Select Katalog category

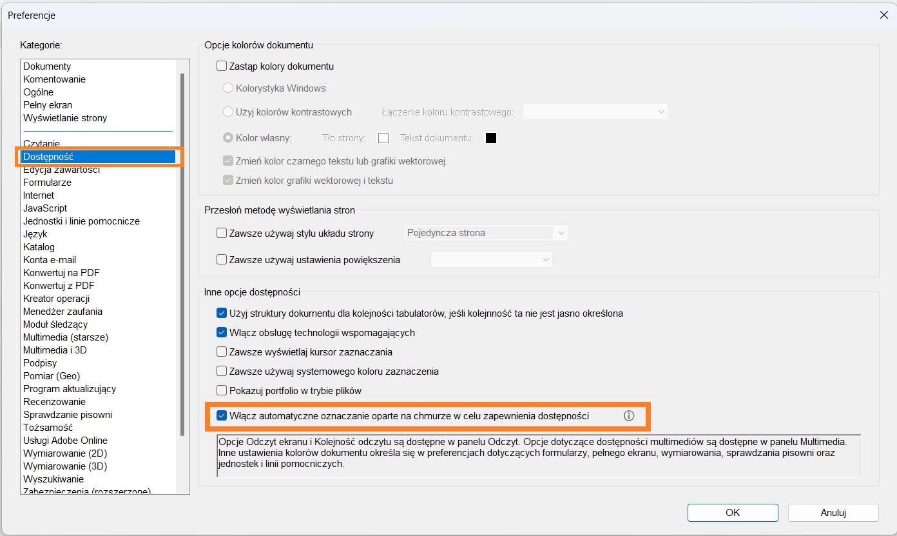(x=39, y=247)
